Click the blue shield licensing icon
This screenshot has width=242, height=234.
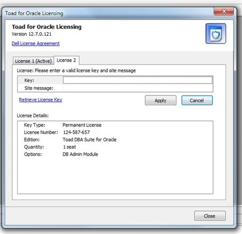(216, 33)
